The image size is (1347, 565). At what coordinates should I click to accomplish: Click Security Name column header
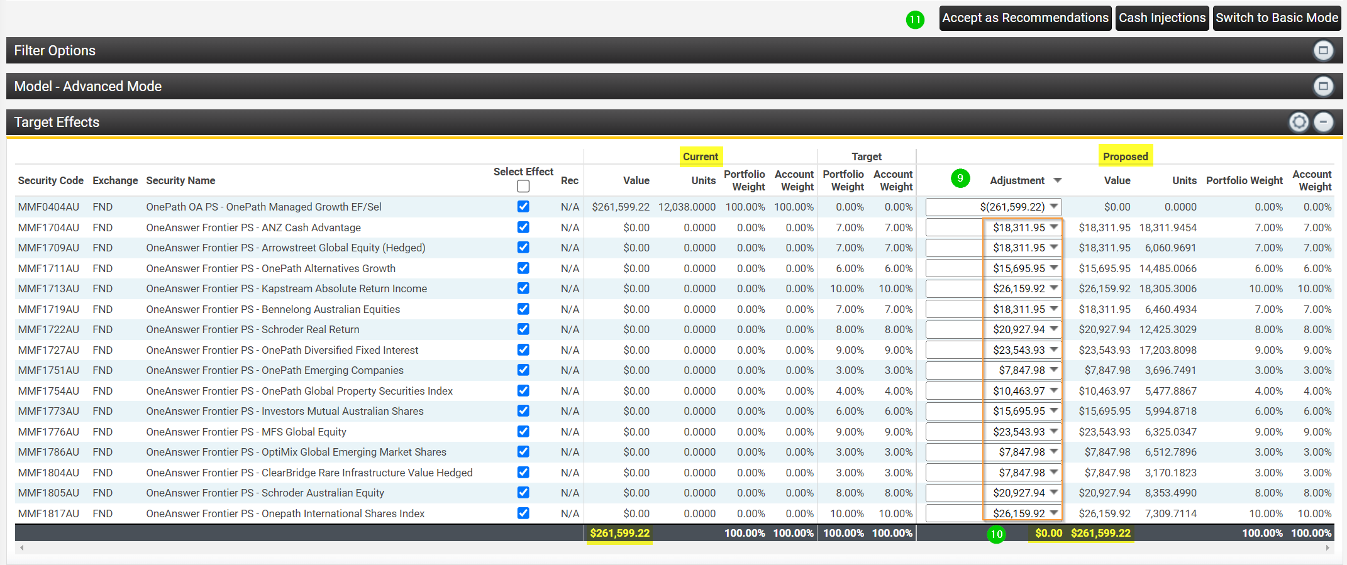[x=180, y=180]
